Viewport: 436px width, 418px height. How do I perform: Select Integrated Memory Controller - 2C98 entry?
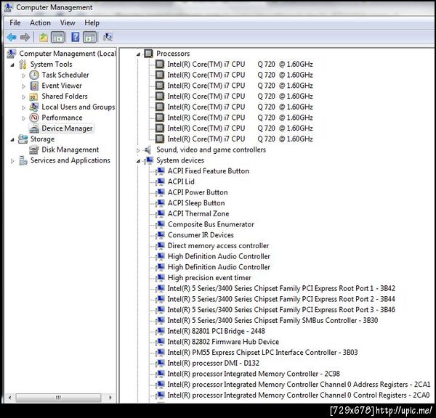click(254, 374)
